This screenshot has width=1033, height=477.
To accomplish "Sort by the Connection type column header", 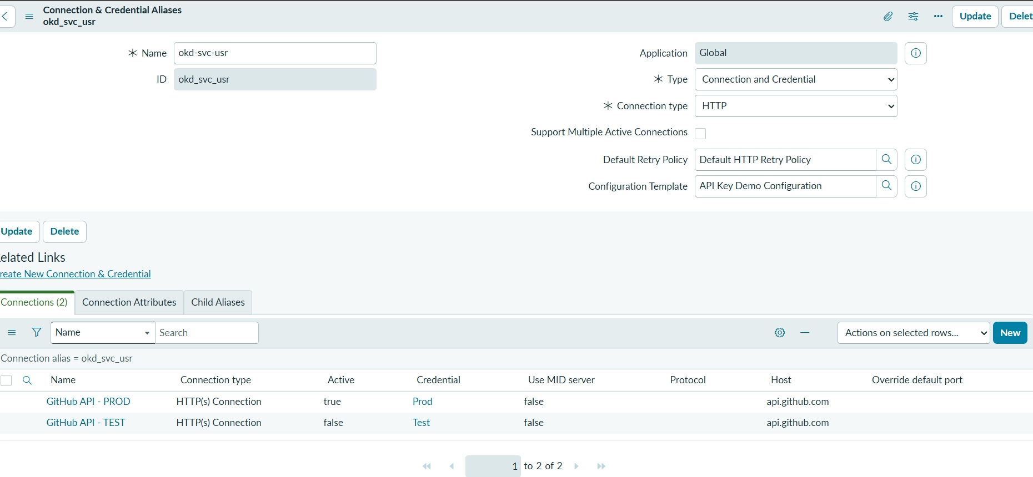I will 215,380.
